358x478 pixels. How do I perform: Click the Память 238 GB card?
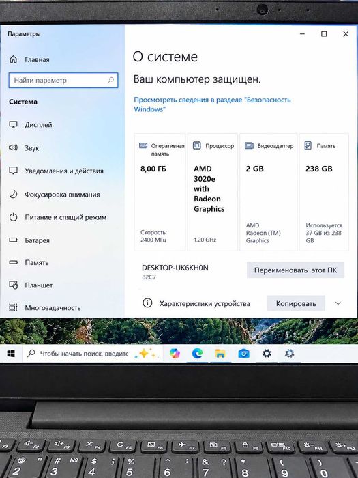point(324,192)
